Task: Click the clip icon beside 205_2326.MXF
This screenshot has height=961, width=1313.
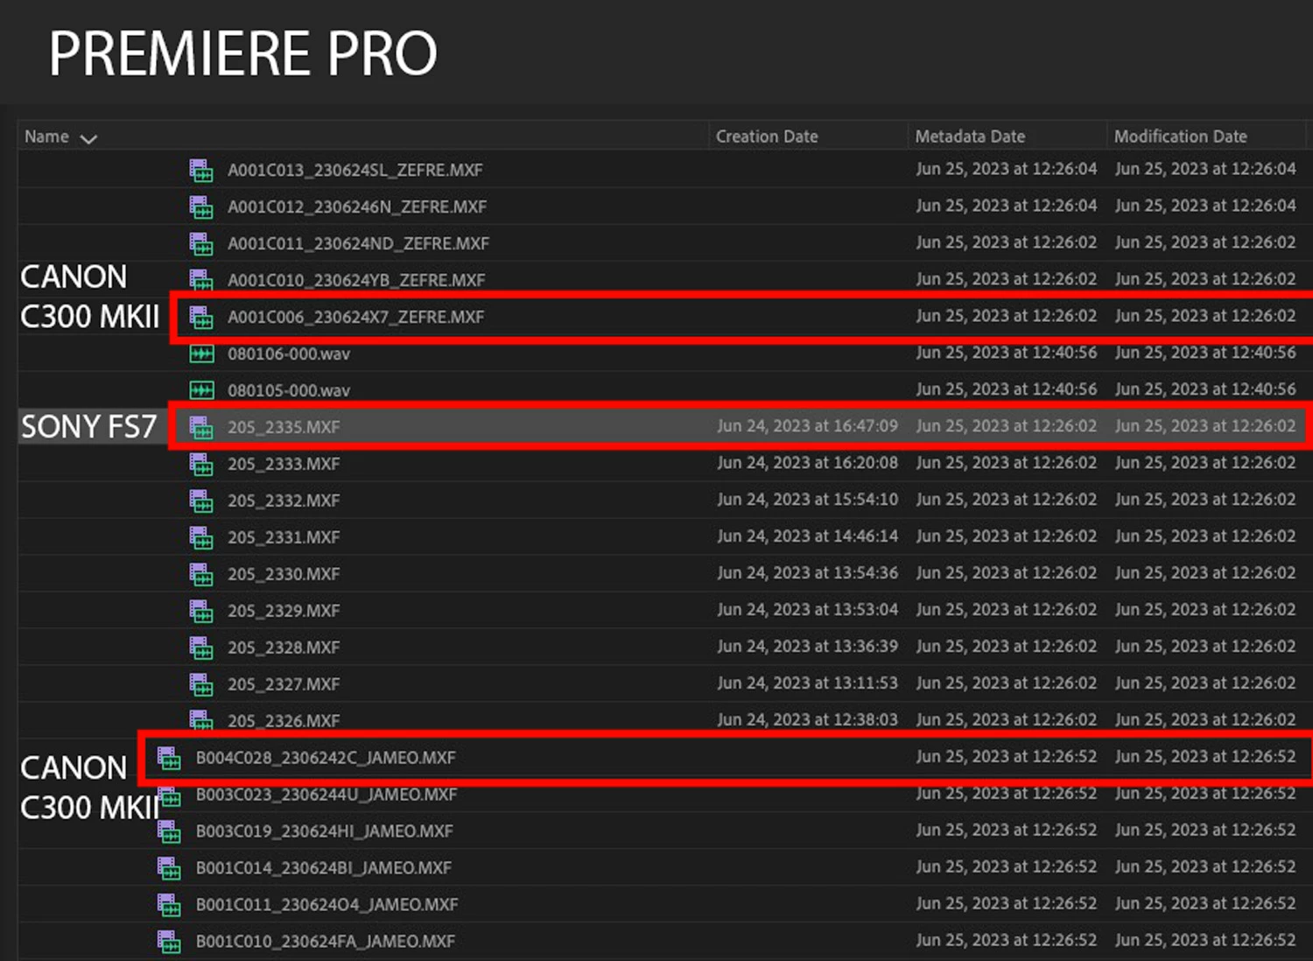Action: pos(201,719)
